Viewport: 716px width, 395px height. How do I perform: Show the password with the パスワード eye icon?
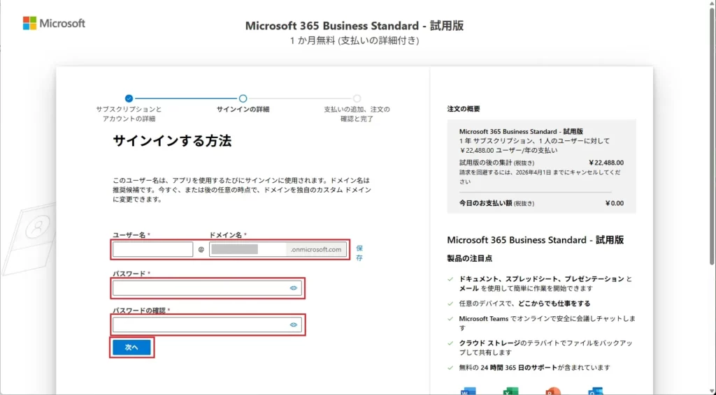(x=293, y=288)
